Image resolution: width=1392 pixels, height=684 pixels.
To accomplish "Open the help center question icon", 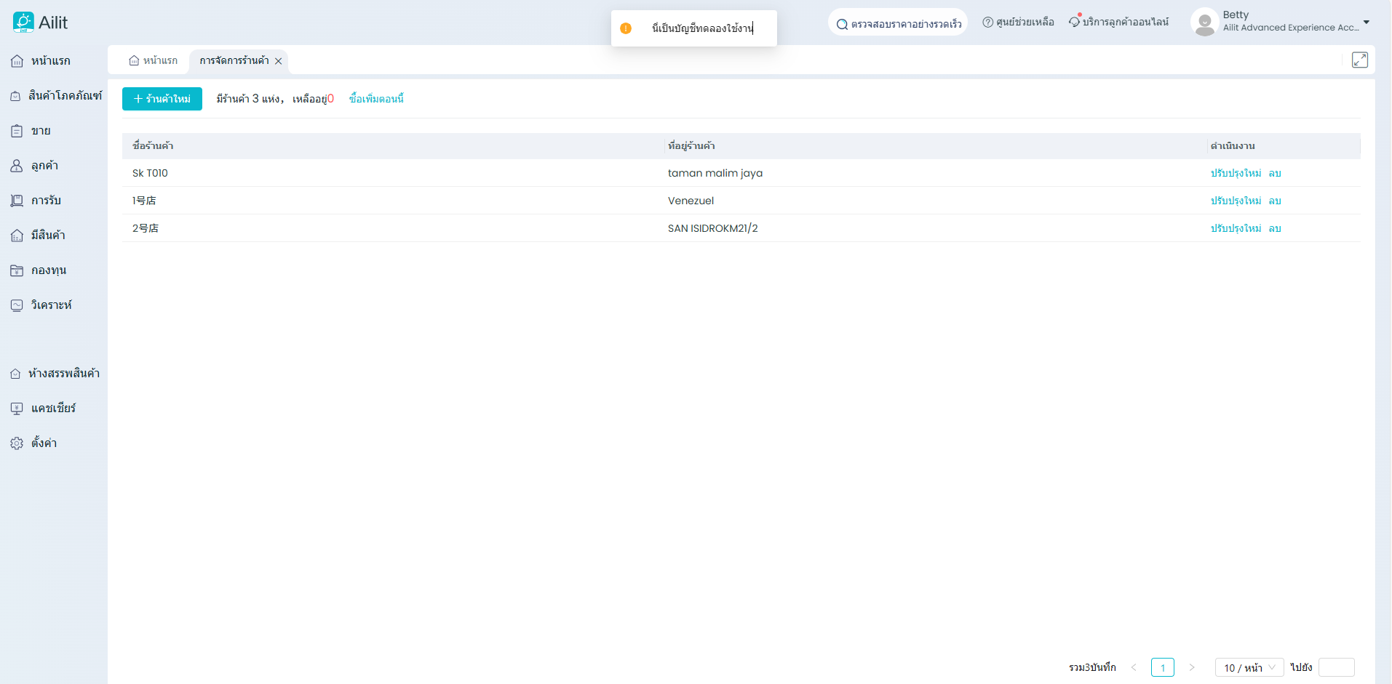I will coord(987,23).
